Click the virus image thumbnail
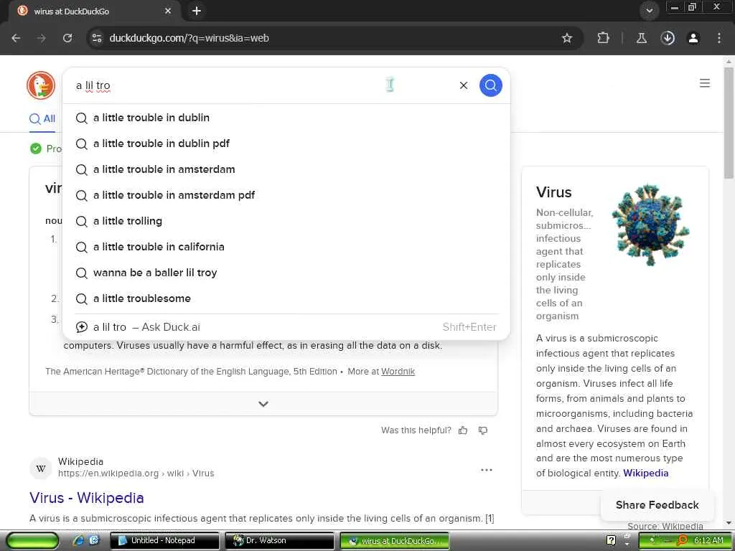The width and height of the screenshot is (735, 551). 650,225
